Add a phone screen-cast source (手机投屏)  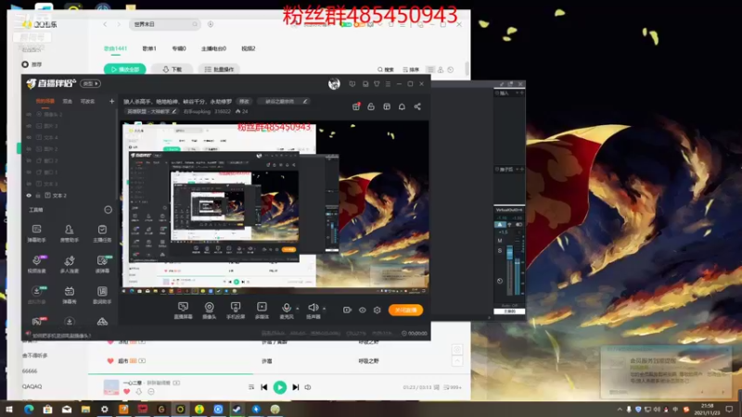(x=236, y=310)
